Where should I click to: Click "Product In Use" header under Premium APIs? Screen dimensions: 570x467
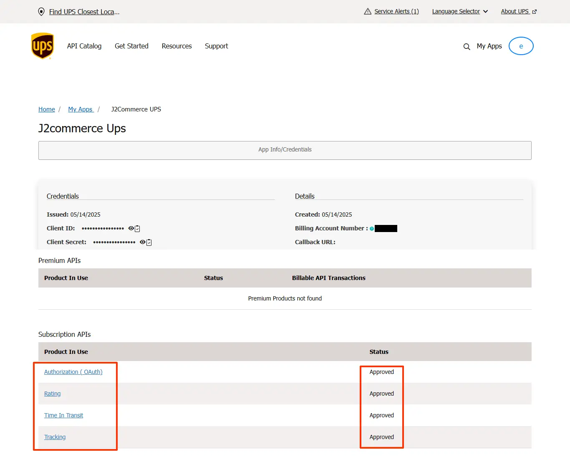66,278
